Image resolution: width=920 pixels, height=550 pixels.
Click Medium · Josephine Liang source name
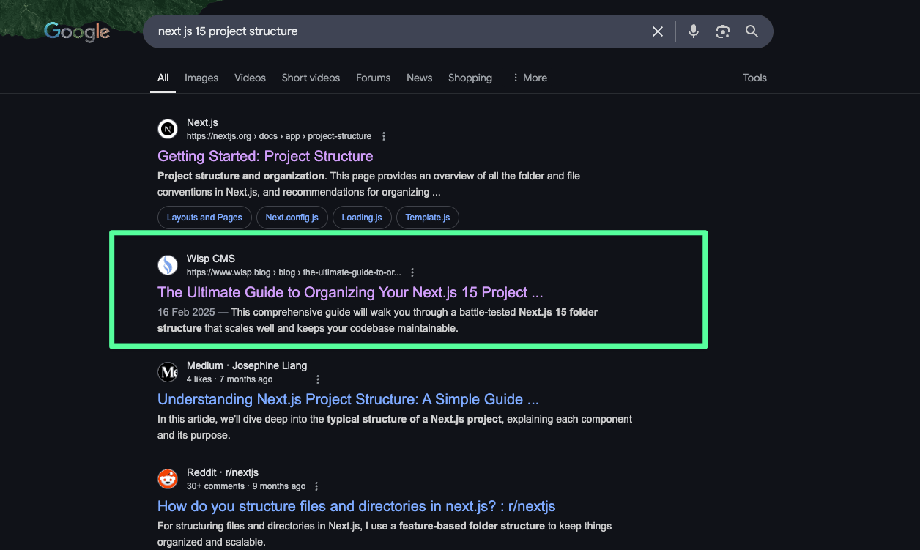pos(247,365)
